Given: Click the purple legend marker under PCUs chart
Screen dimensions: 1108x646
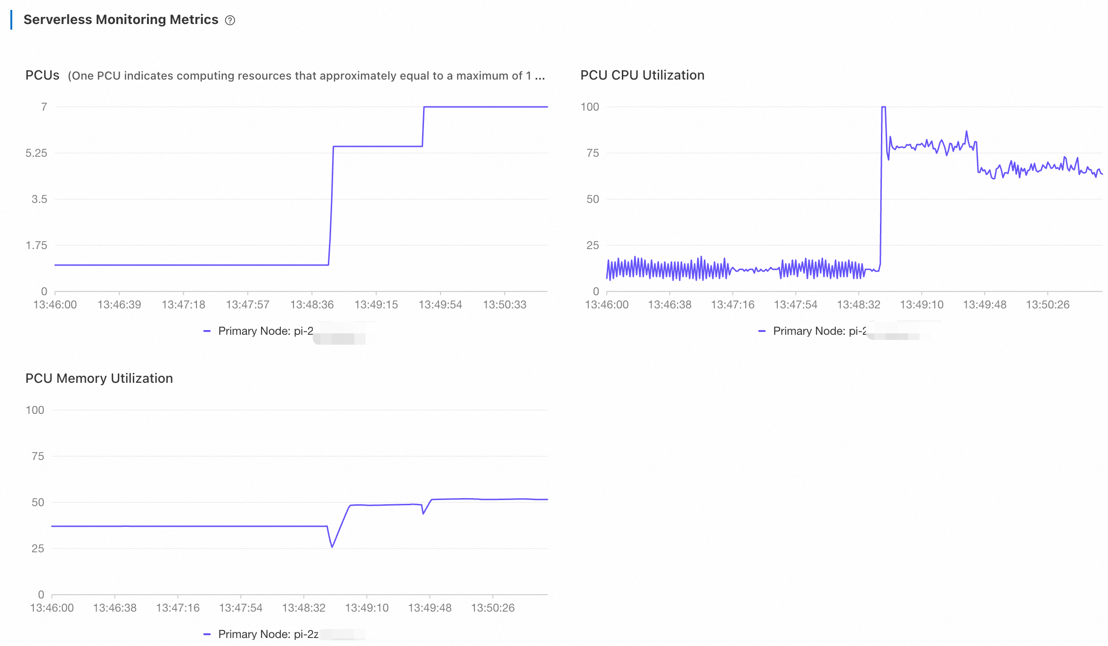Looking at the screenshot, I should coord(207,331).
